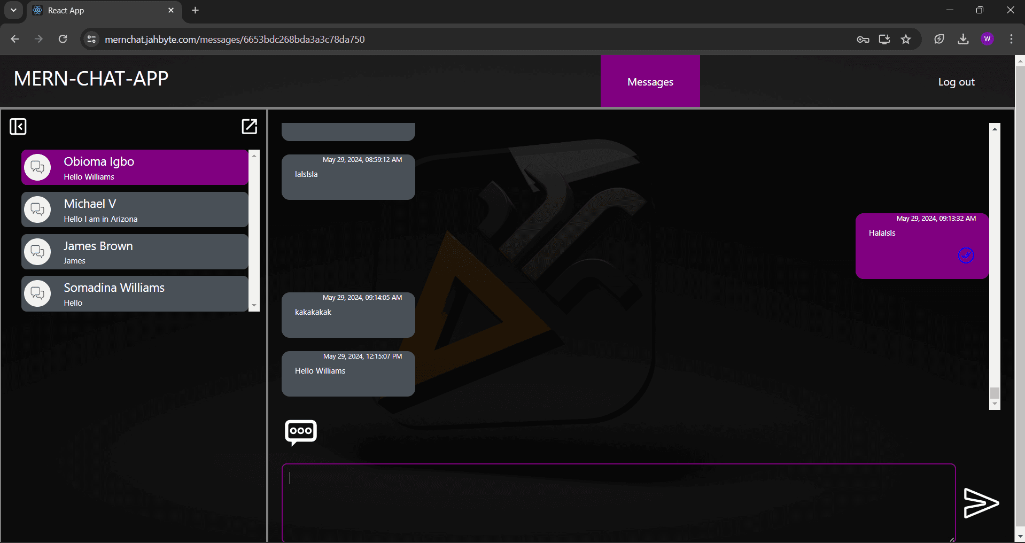Select the Obioma Igbo conversation

[x=135, y=167]
